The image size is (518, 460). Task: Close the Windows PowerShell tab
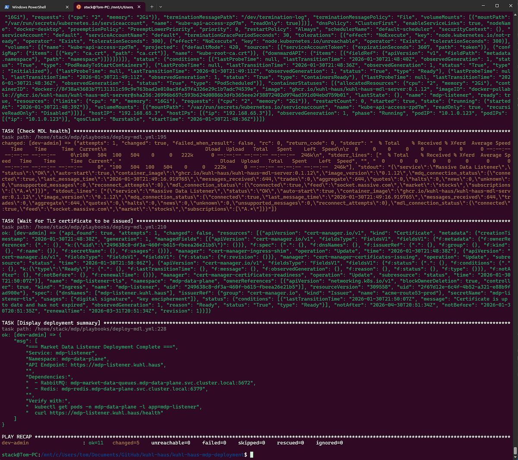point(66,7)
